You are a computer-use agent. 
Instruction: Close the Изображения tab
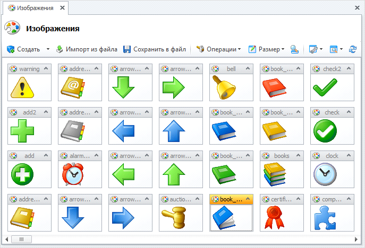pos(62,8)
